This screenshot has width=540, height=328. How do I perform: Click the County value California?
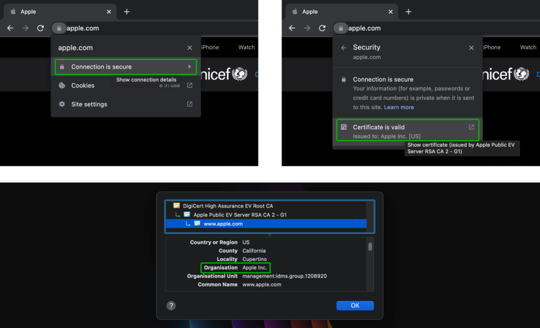point(254,251)
